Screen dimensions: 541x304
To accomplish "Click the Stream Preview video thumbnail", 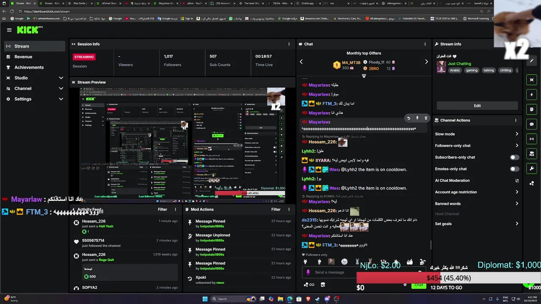I will tap(183, 145).
